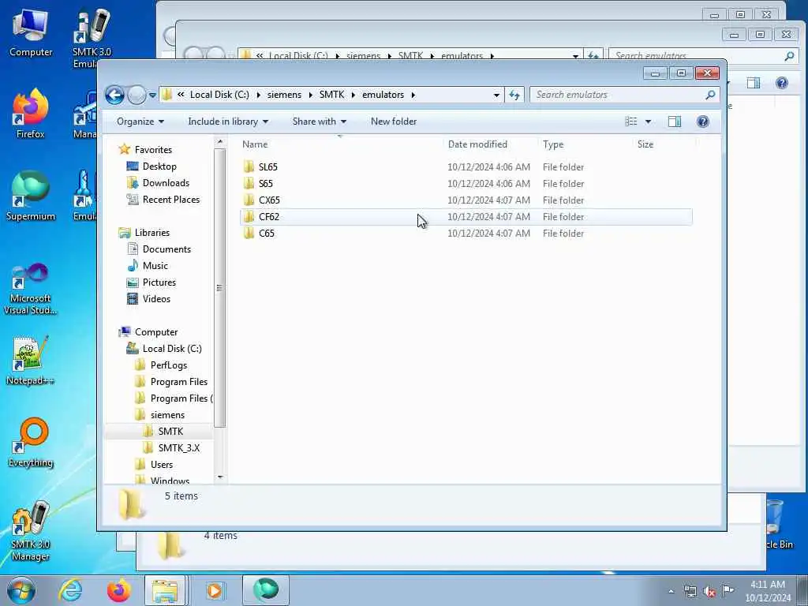
Task: Show clock and date in tray
Action: coord(768,591)
